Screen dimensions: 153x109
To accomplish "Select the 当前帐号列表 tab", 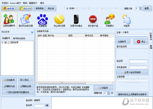I will pos(43,31).
